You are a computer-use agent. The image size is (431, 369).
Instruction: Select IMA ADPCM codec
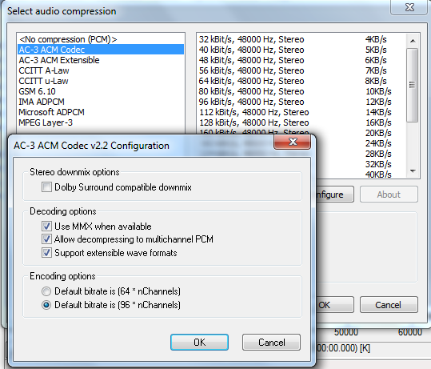(x=101, y=102)
